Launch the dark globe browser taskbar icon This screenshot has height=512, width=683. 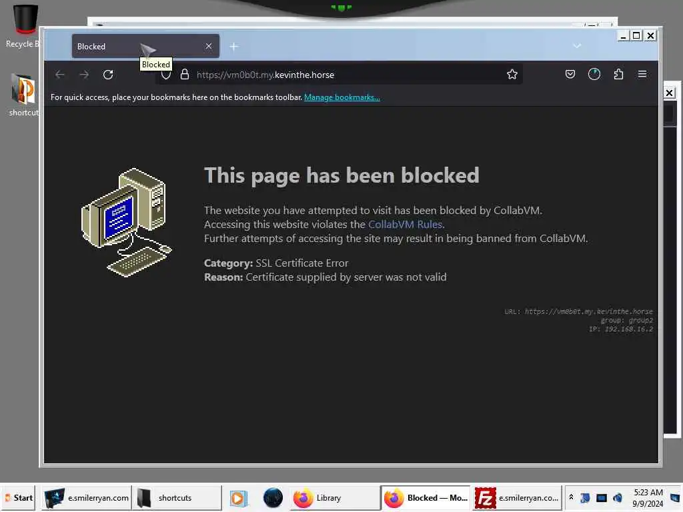pos(273,497)
